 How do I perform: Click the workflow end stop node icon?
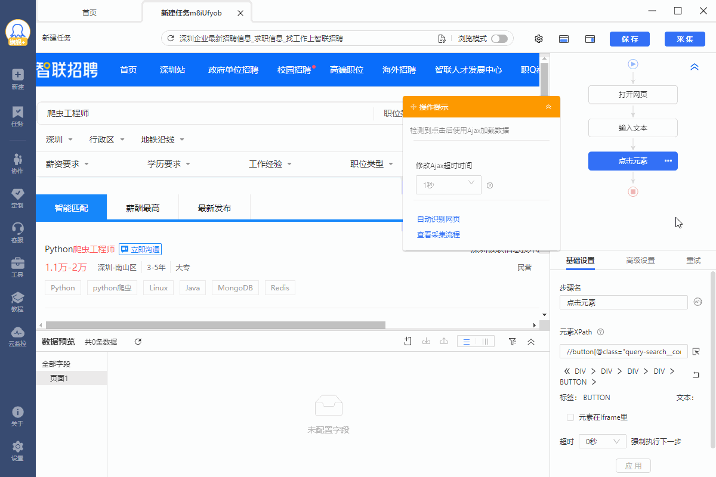click(633, 191)
